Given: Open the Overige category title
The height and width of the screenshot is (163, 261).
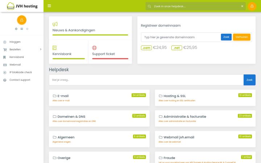Looking at the screenshot, I should 64,158.
